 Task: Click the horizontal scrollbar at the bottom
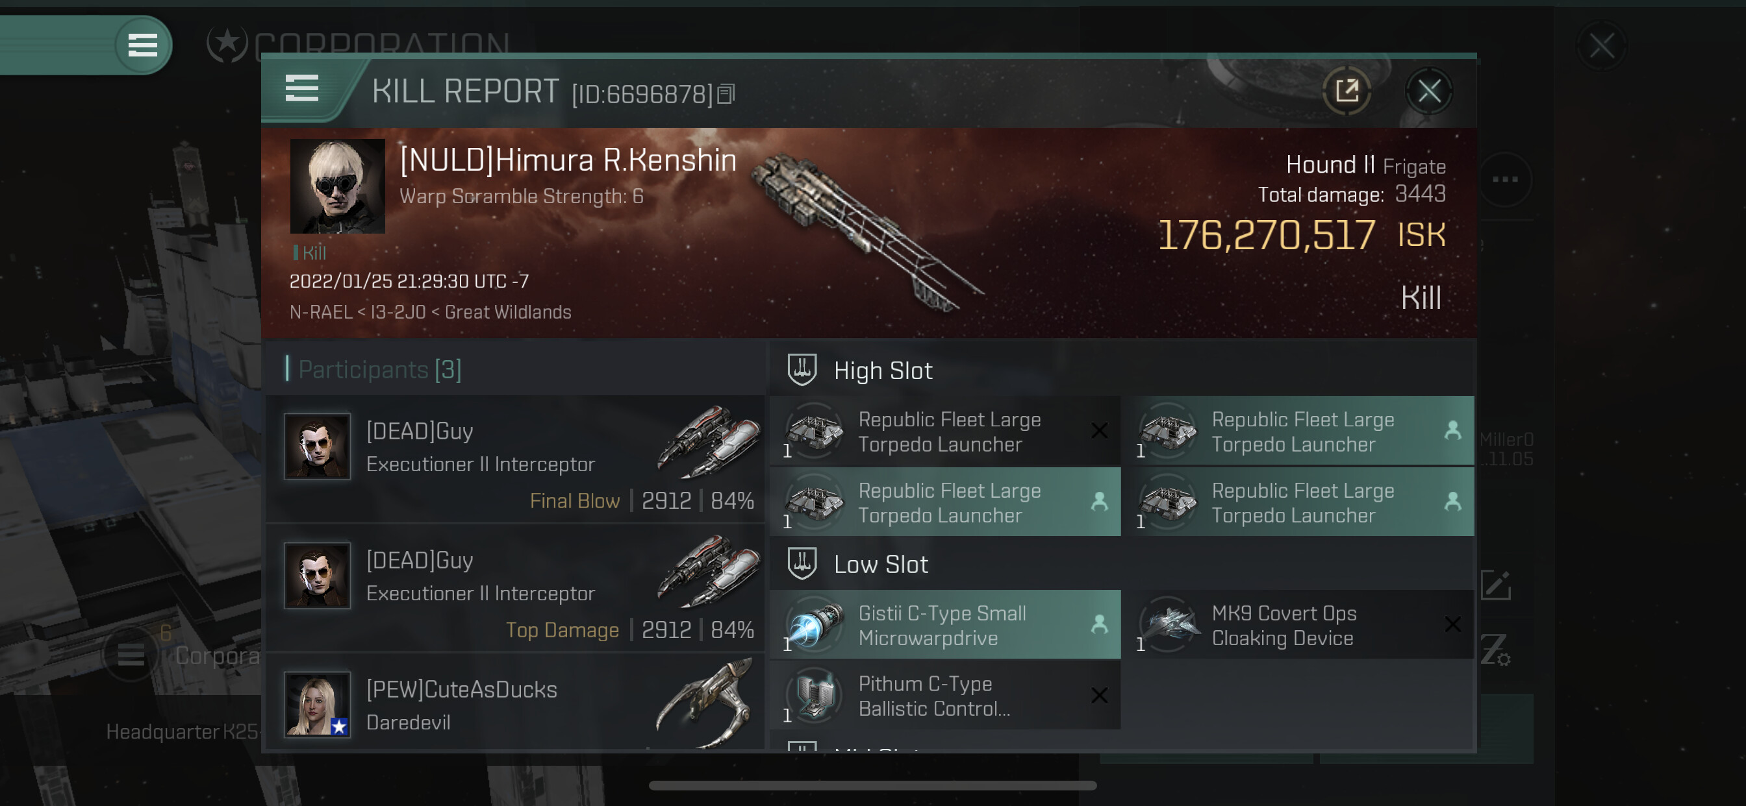click(872, 785)
